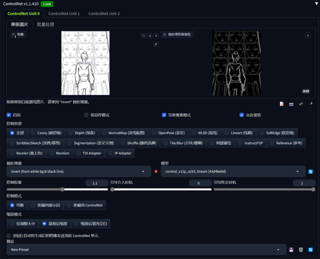Select Scribble/Sketch (涂鸦/草图) control type
This screenshot has width=320, height=259.
point(35,143)
